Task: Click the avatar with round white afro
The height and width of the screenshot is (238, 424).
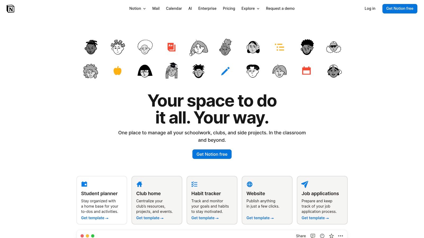Action: 145,47
